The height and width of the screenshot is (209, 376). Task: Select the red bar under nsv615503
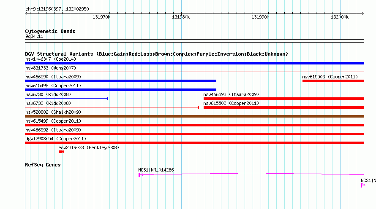click(x=333, y=81)
